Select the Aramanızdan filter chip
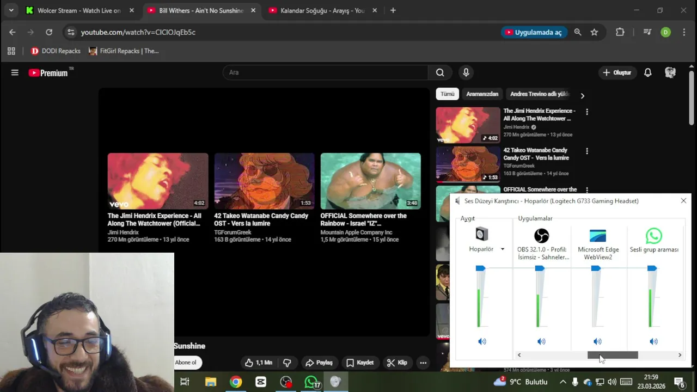 [x=482, y=94]
